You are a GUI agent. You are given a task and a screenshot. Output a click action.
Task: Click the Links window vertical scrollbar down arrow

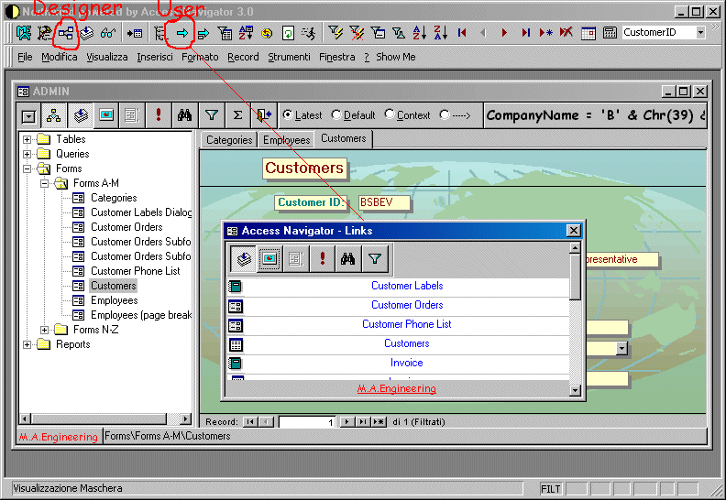coord(575,390)
